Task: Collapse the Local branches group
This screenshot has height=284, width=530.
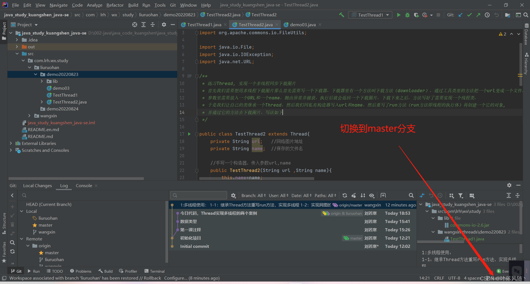Action: tap(22, 211)
